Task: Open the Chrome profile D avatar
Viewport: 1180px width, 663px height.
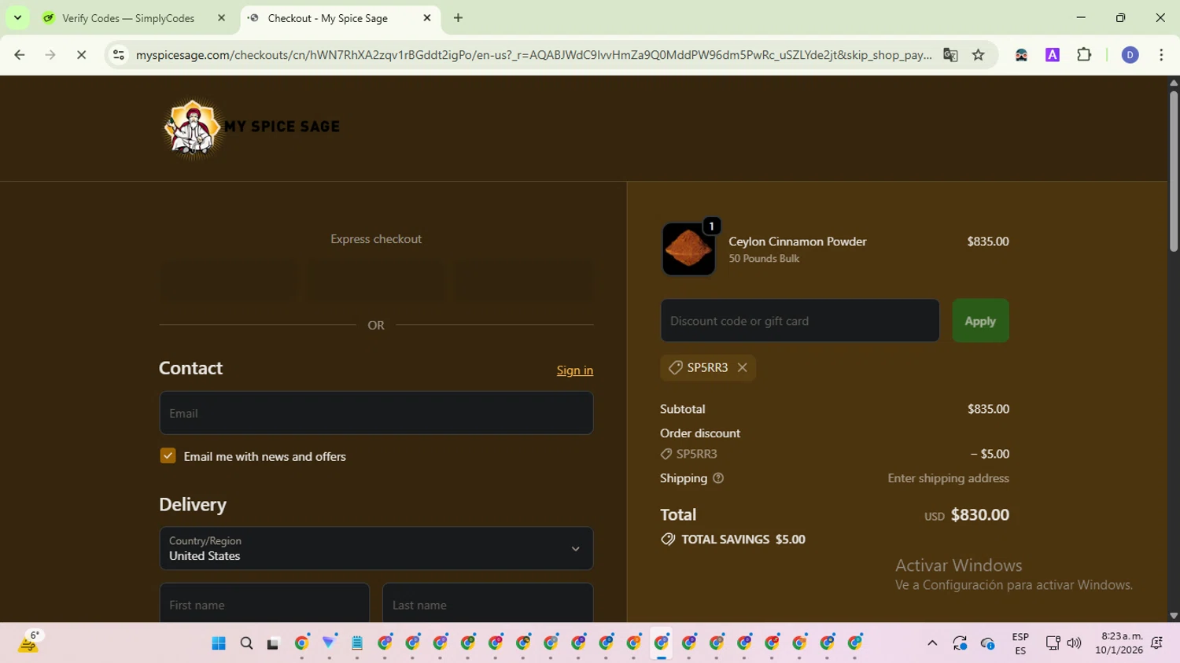Action: (1130, 54)
